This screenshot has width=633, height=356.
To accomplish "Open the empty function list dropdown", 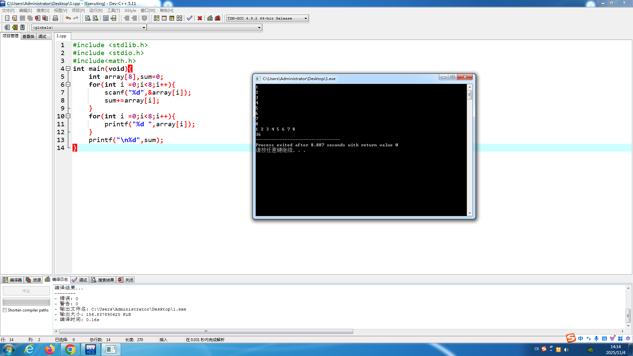I will (259, 28).
